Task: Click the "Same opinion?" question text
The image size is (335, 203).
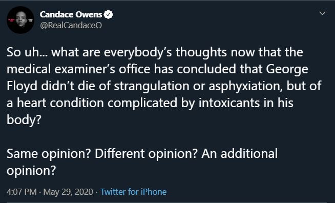Action: 49,154
